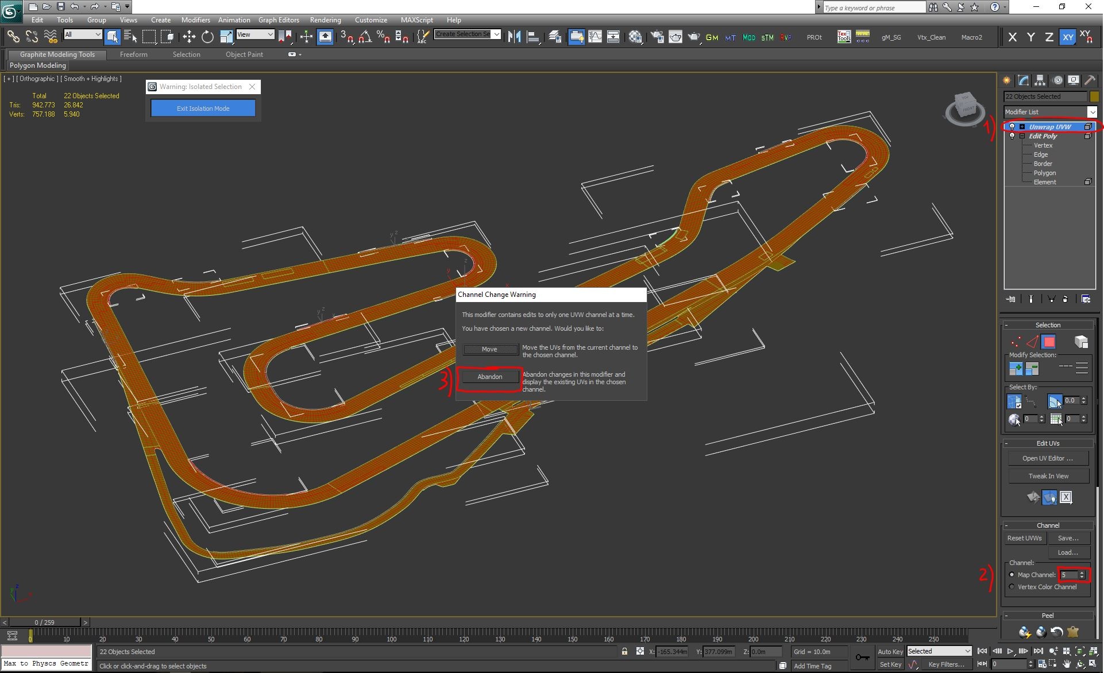Click the Play Animation button
The image size is (1104, 673).
pos(1010,651)
